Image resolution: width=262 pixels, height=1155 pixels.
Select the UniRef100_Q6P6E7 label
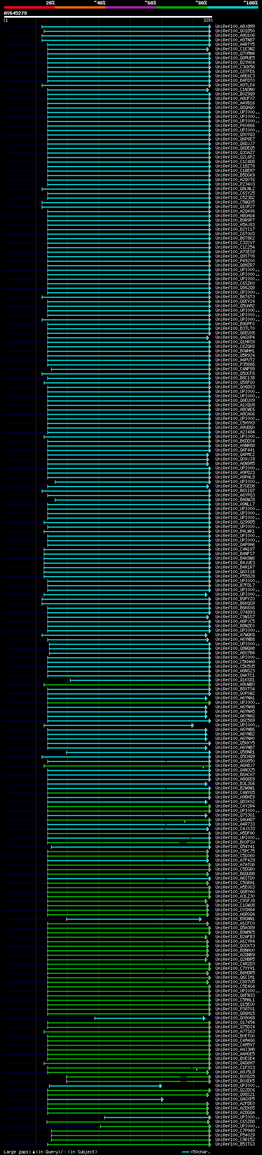235,139
